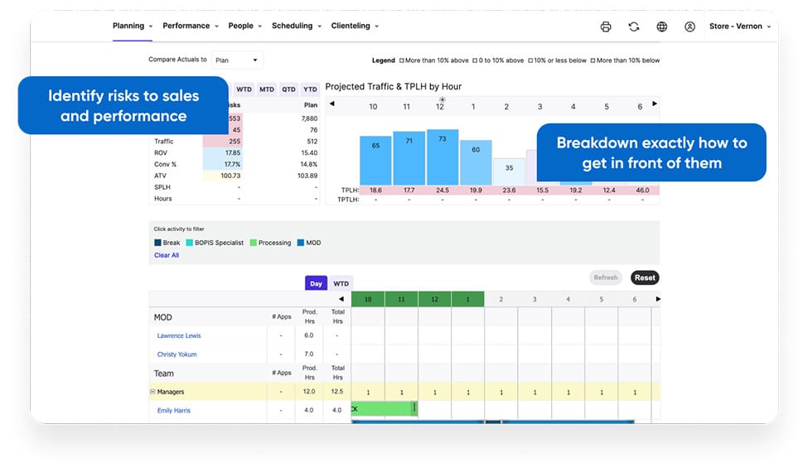Select green hour 11 schedule column header
Image resolution: width=808 pixels, height=473 pixels.
coord(401,299)
